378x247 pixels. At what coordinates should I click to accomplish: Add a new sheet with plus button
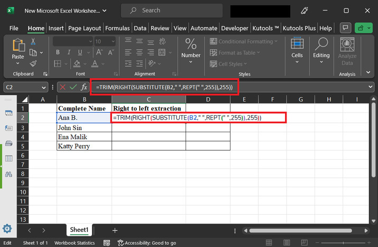click(115, 231)
